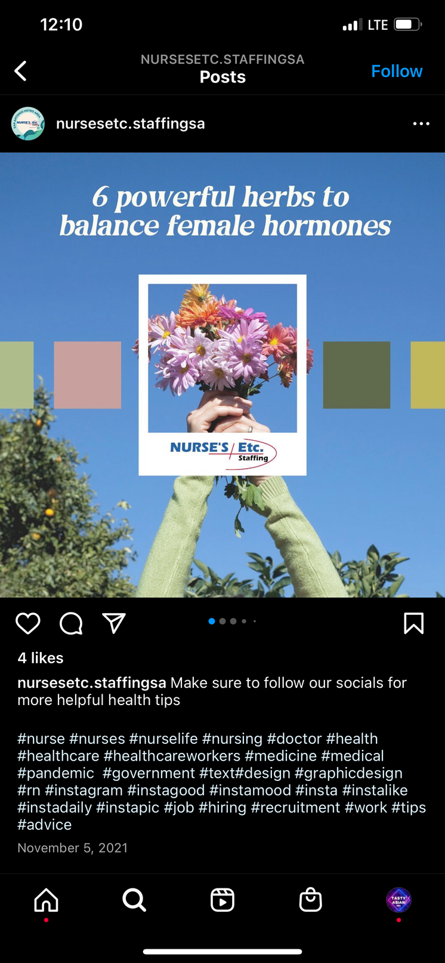Open the Reels tab icon
The height and width of the screenshot is (963, 445).
point(222,900)
